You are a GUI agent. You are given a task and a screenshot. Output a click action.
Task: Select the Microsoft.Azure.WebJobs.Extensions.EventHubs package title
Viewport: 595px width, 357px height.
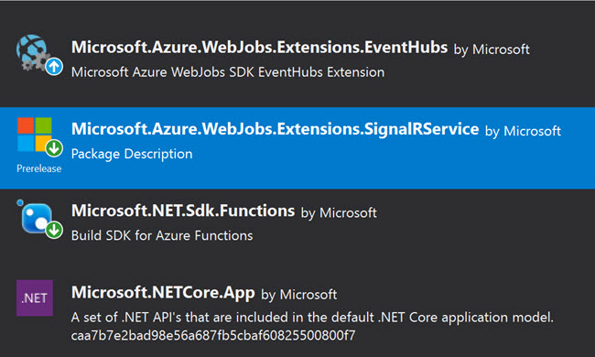(x=260, y=48)
